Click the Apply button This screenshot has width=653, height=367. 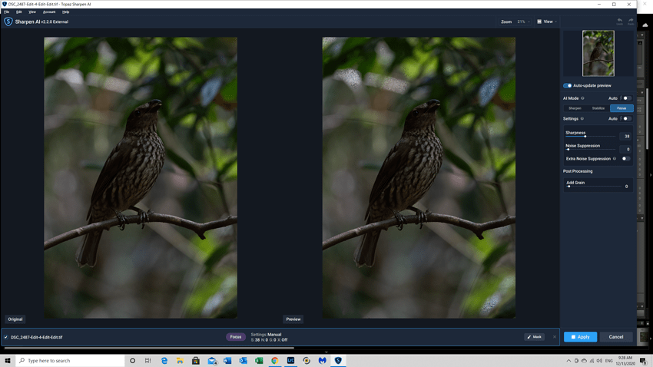pyautogui.click(x=580, y=336)
